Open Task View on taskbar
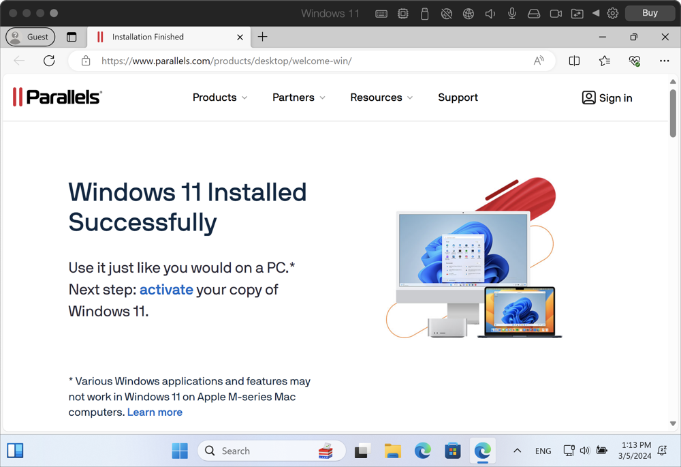Screen dimensions: 681x467 point(363,451)
